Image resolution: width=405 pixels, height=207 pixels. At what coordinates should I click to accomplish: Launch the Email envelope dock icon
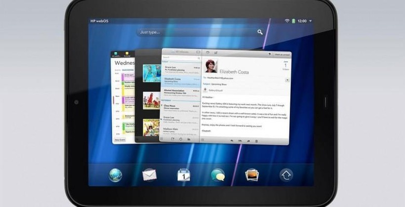(150, 175)
